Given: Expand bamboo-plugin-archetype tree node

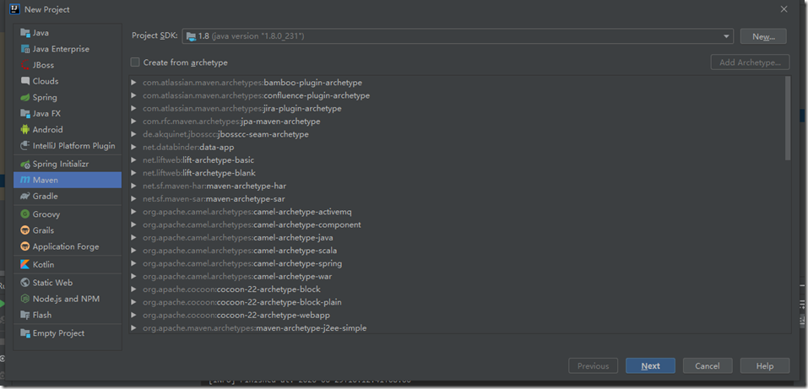Looking at the screenshot, I should [x=134, y=83].
